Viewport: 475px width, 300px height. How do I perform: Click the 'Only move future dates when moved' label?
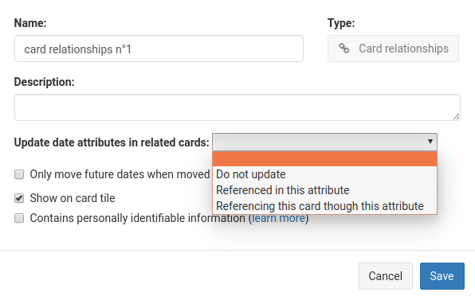coord(120,174)
